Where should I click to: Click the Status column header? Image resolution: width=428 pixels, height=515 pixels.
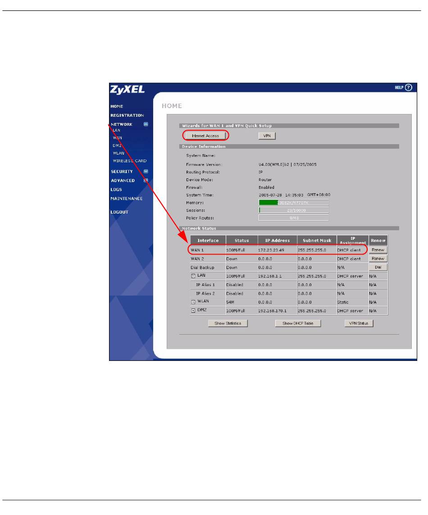pyautogui.click(x=242, y=241)
